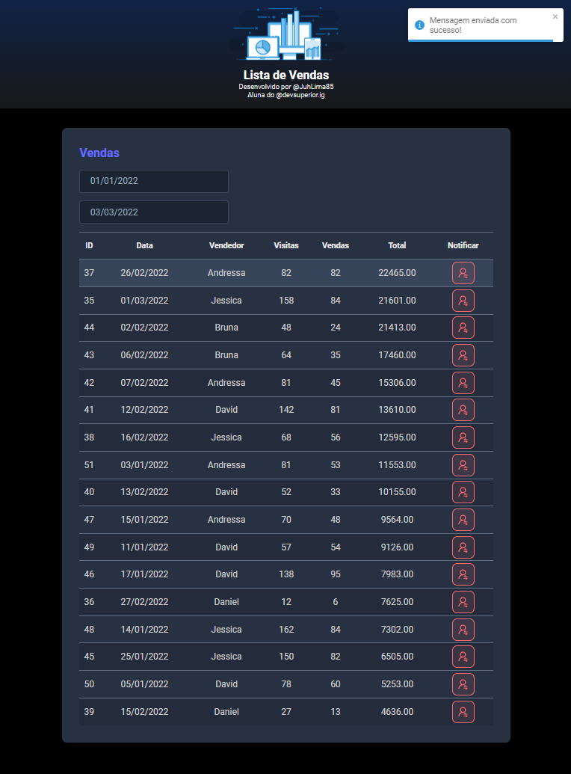Click ID cell 35
The height and width of the screenshot is (774, 571).
(x=89, y=301)
